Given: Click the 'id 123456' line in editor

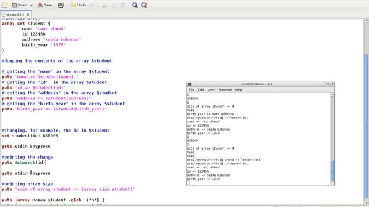Looking at the screenshot, I should [x=33, y=34].
